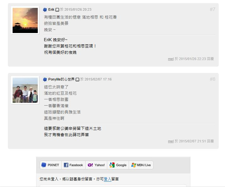Click mel link in reply to Ponylite
225x187 pixels.
[171, 141]
